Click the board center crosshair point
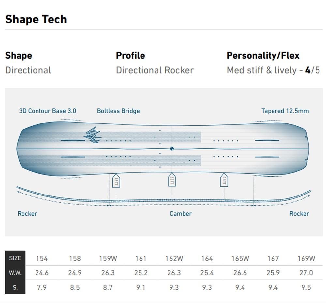This screenshot has width=326, height=303. (x=172, y=149)
